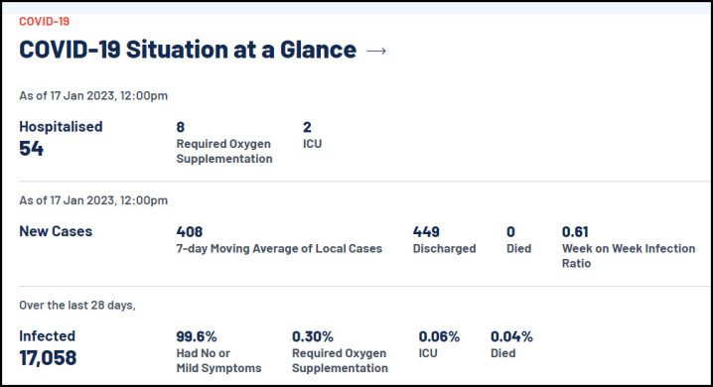This screenshot has width=713, height=387.
Task: Click the 'Over the last 28 days' text
Action: point(77,306)
